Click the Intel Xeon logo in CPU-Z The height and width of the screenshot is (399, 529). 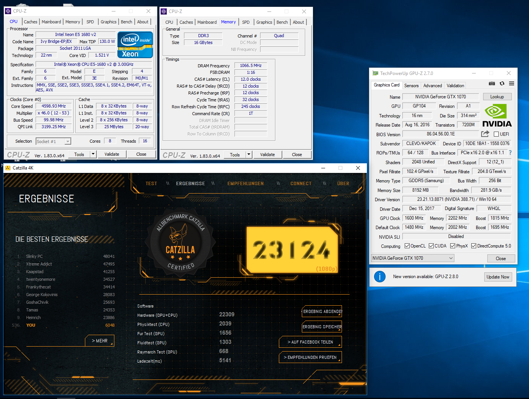click(x=135, y=45)
